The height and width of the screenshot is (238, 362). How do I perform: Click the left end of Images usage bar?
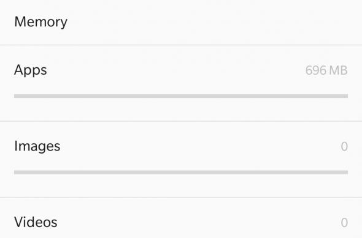16,173
